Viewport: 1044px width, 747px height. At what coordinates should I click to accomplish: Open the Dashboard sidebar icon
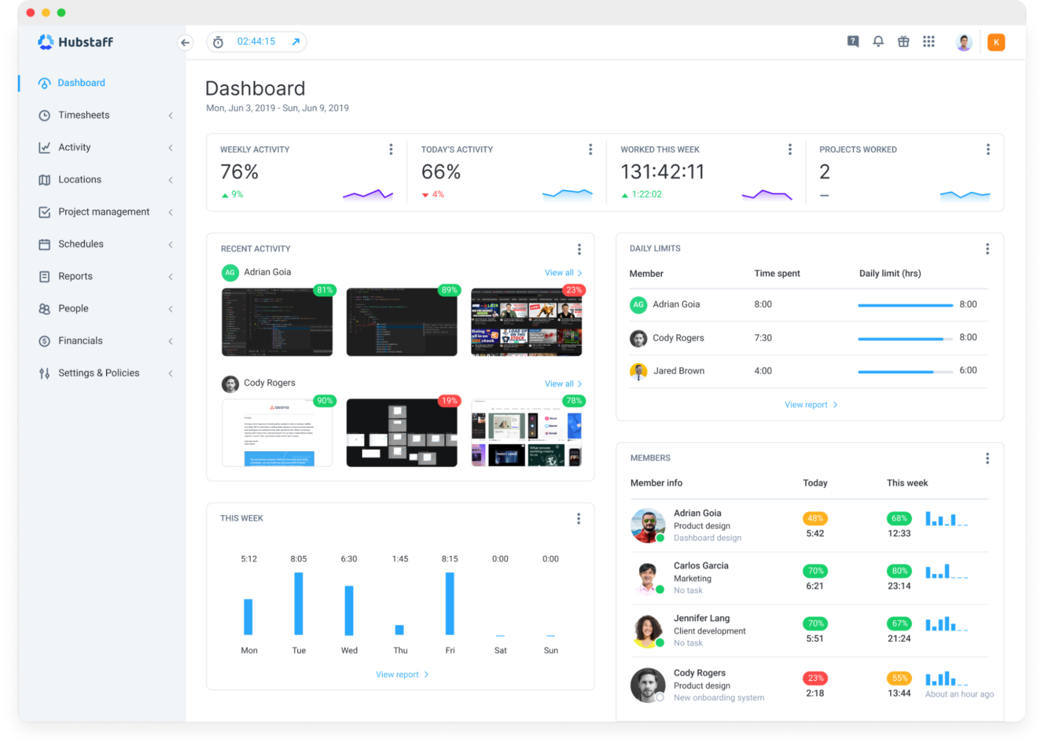45,82
